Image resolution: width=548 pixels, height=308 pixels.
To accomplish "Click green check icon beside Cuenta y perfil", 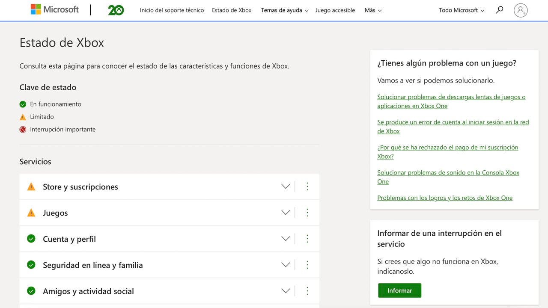I will pyautogui.click(x=31, y=239).
